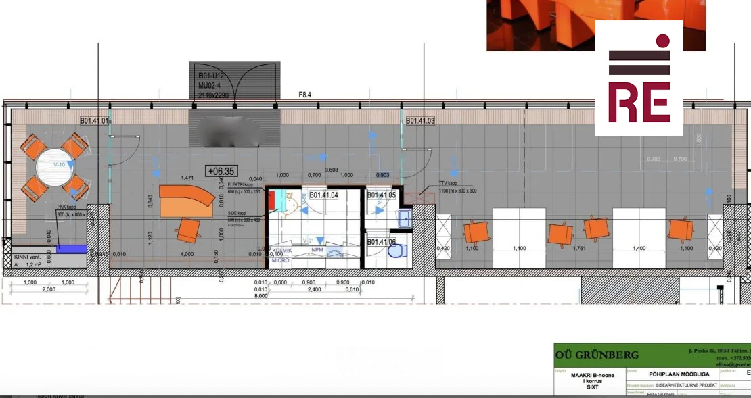Click the room label B01.41.01

94,122
